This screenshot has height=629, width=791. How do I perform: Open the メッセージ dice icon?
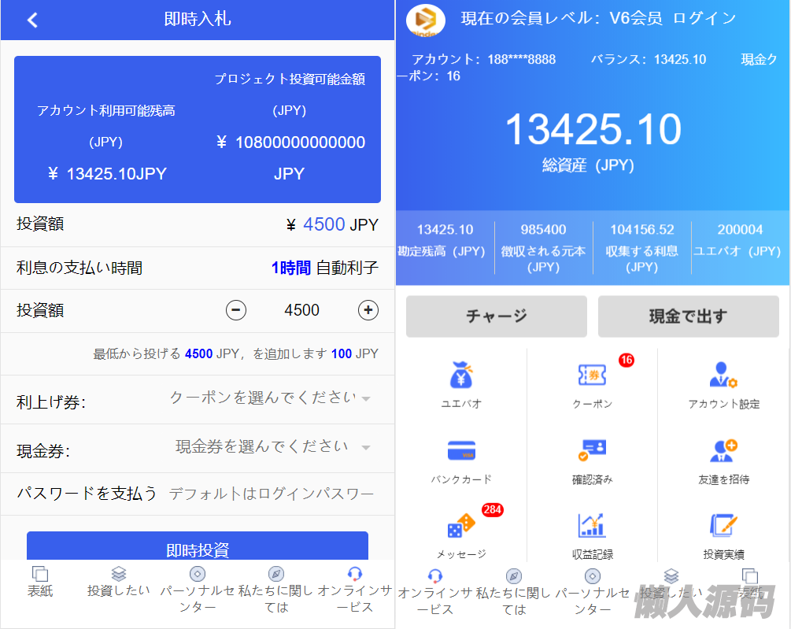(x=460, y=527)
